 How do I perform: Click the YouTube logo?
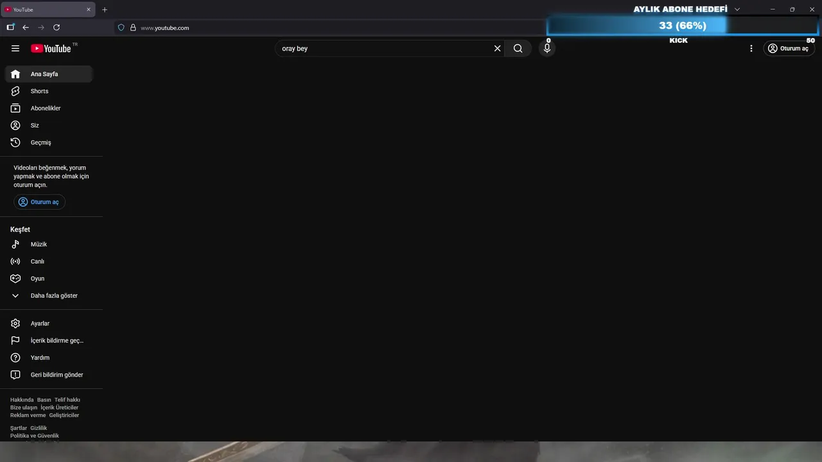click(51, 48)
